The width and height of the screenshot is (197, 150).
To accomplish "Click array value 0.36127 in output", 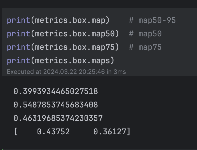I will pos(110,132).
